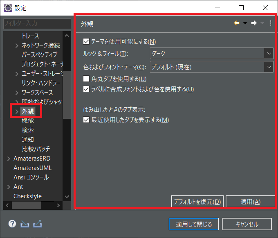Select 比較/パッチ in the tree
This screenshot has height=238, width=278.
36,149
